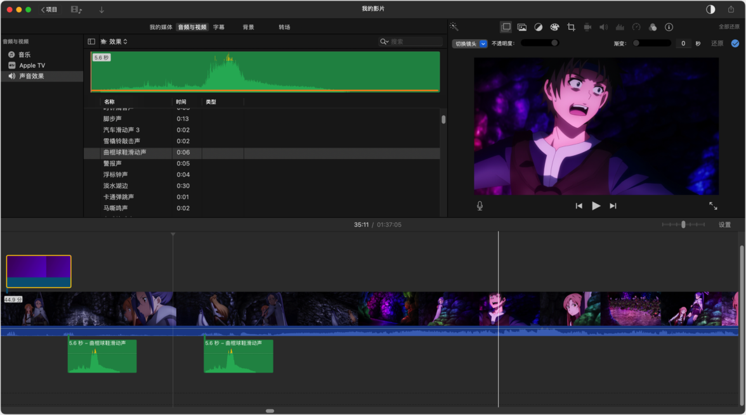Image resolution: width=746 pixels, height=415 pixels.
Task: Open the volume adjustment speaker icon
Action: click(x=604, y=27)
